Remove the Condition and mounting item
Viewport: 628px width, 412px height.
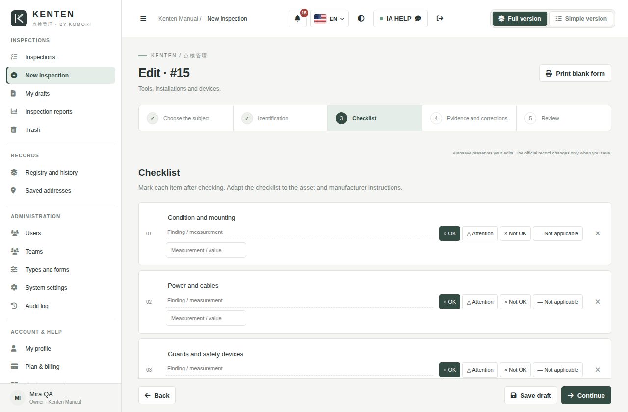pos(598,233)
